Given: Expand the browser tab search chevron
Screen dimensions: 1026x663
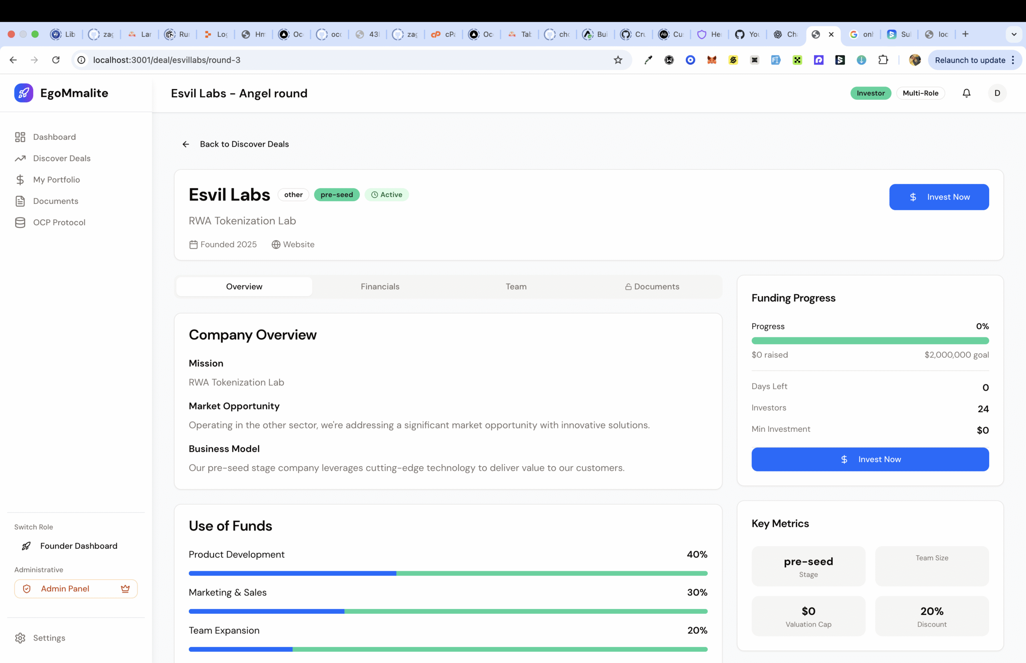Looking at the screenshot, I should click(x=1014, y=34).
